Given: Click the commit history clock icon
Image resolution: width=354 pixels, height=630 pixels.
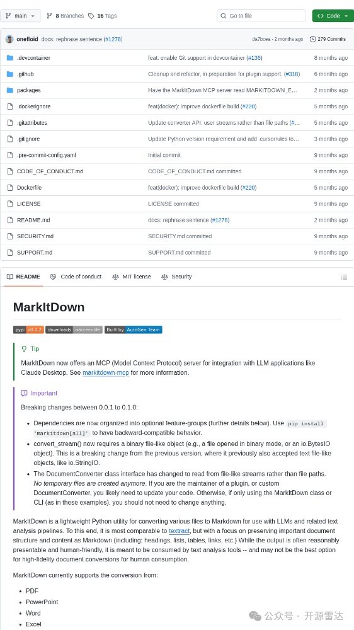Looking at the screenshot, I should (312, 39).
